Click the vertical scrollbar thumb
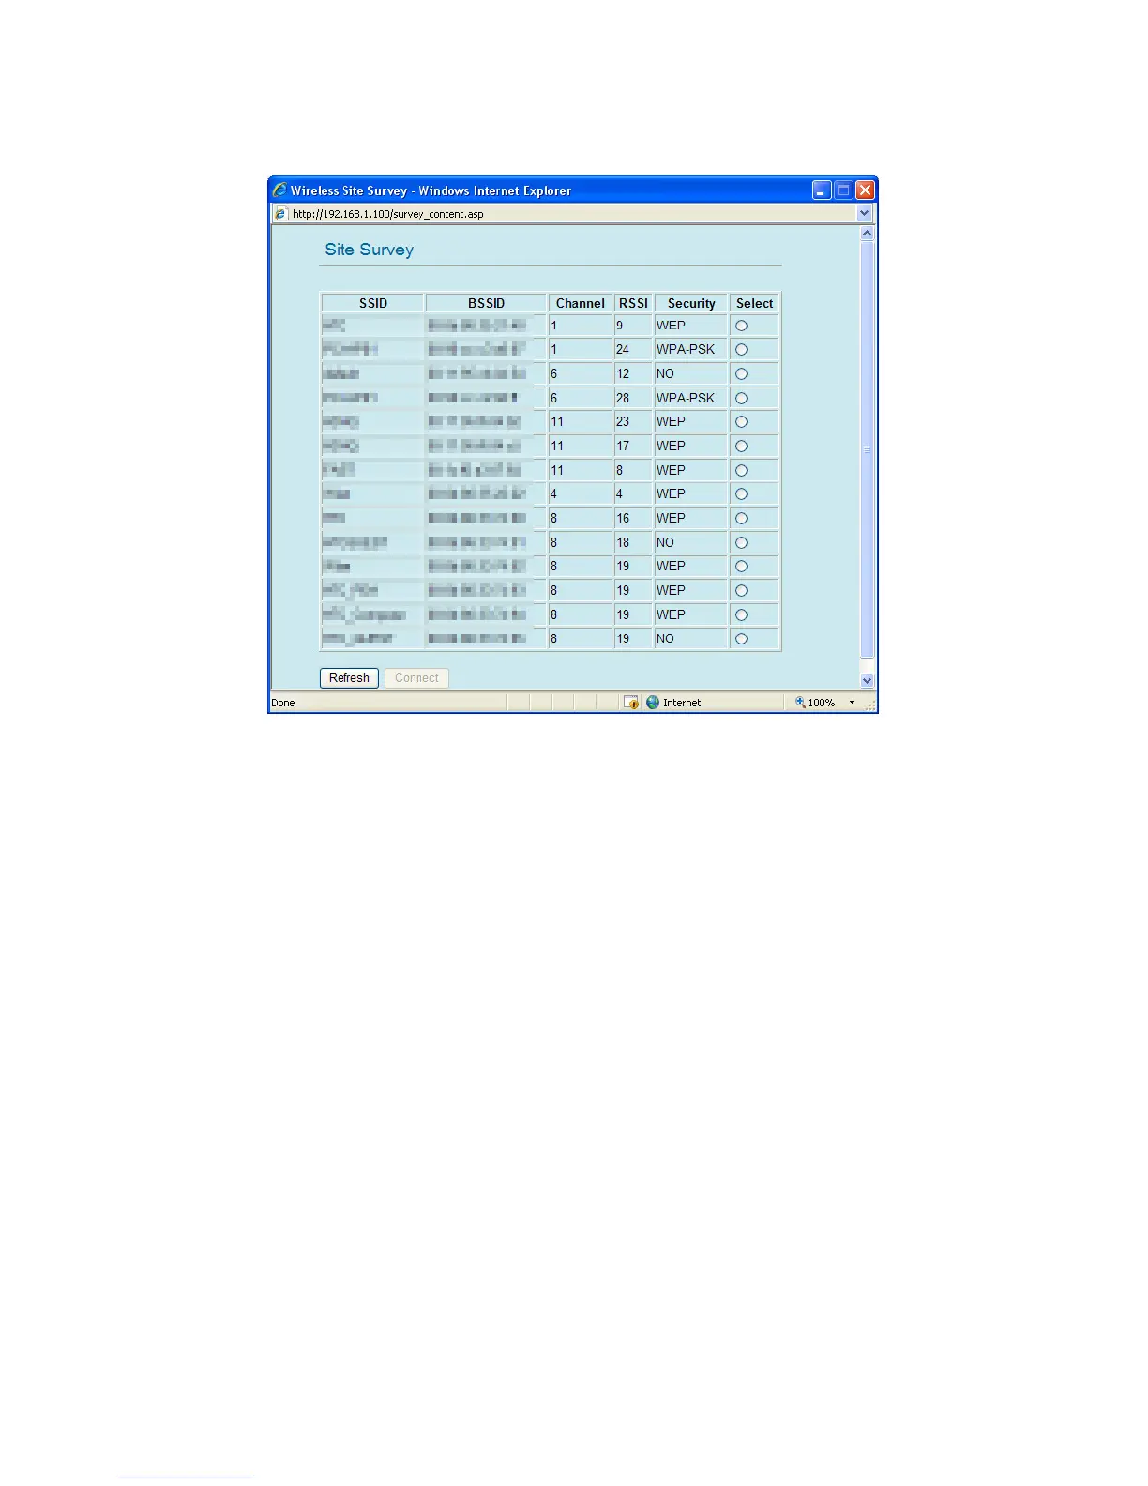Screen dimensions: 1148x1486 coord(867,450)
